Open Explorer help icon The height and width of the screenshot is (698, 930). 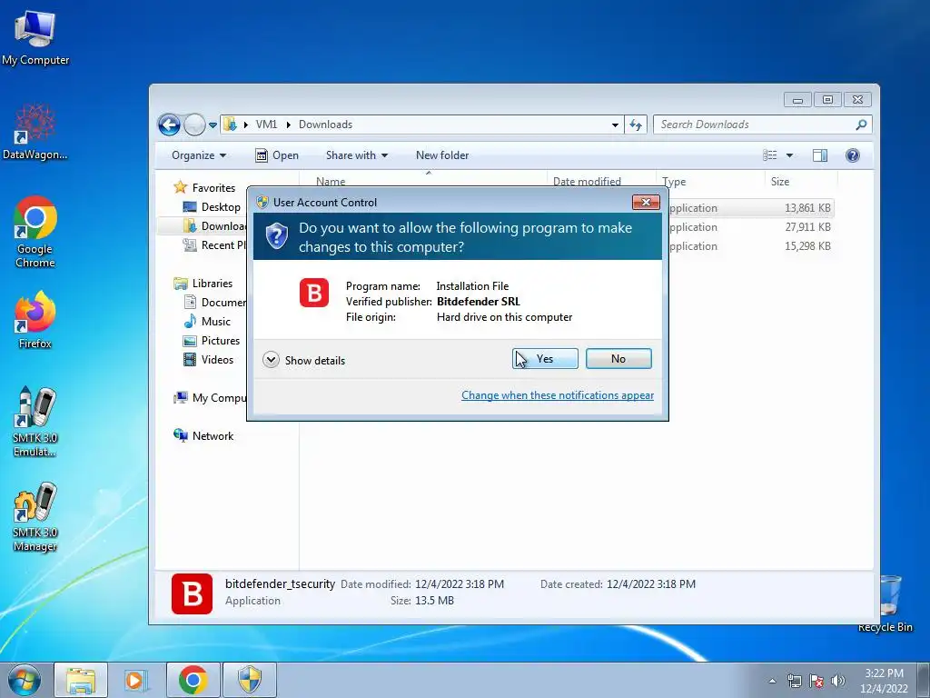tap(852, 155)
